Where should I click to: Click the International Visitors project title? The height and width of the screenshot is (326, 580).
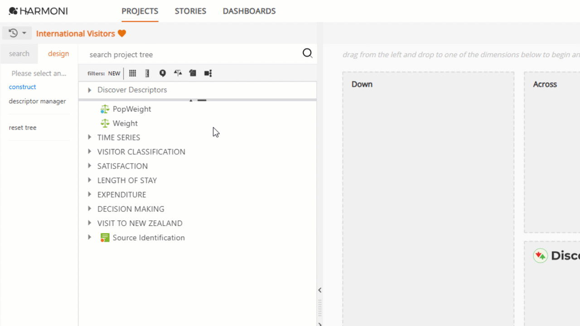76,34
